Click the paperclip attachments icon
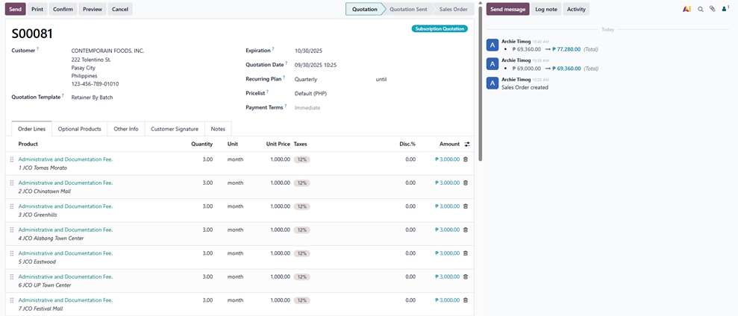The image size is (738, 316). click(713, 9)
